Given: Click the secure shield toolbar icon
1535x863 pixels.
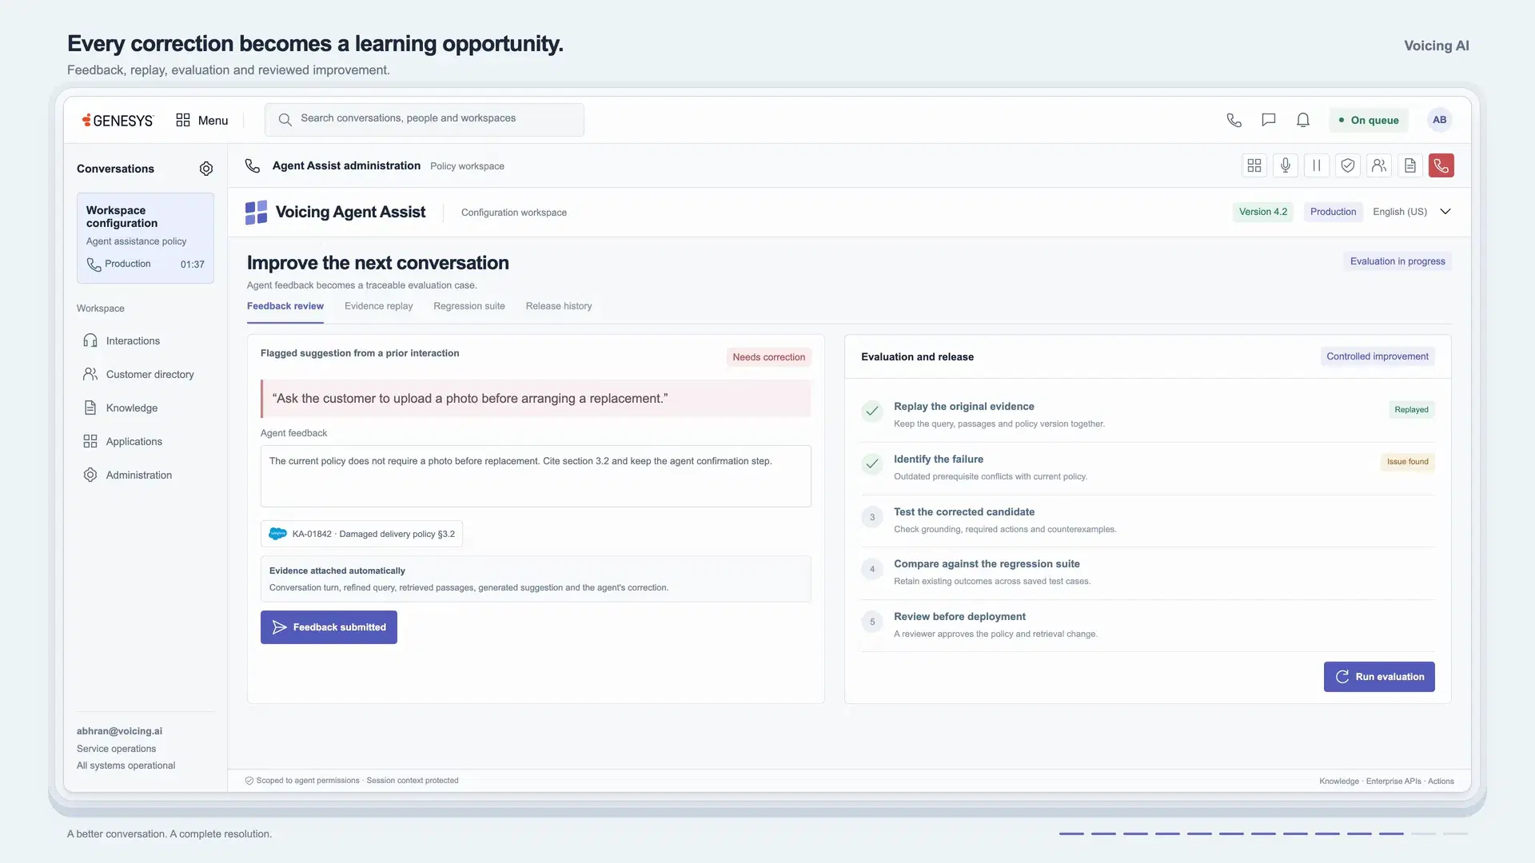Looking at the screenshot, I should 1347,165.
